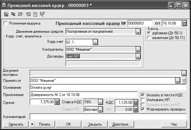Open the Контрагенты selection list
Image resolution: width=191 pixels, height=130 pixels.
click(x=138, y=49)
